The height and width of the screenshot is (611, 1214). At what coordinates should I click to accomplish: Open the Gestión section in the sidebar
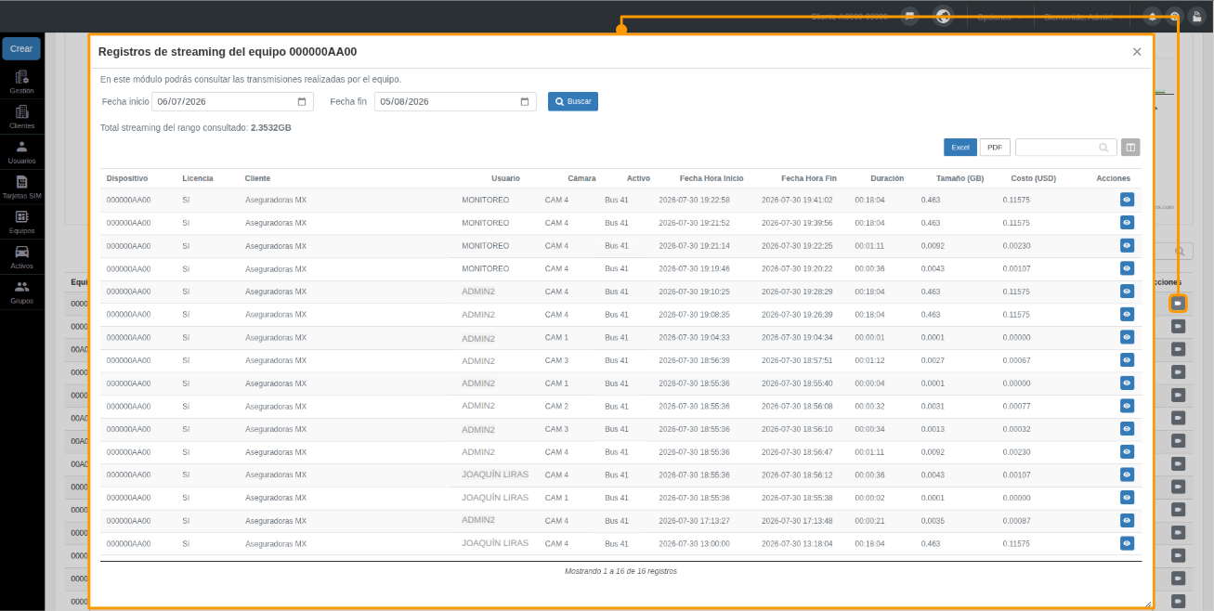(x=21, y=82)
